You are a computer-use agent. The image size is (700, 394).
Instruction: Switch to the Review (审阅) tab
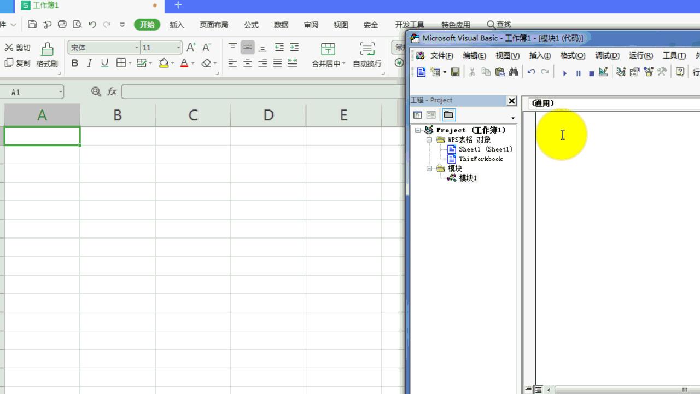(x=311, y=25)
